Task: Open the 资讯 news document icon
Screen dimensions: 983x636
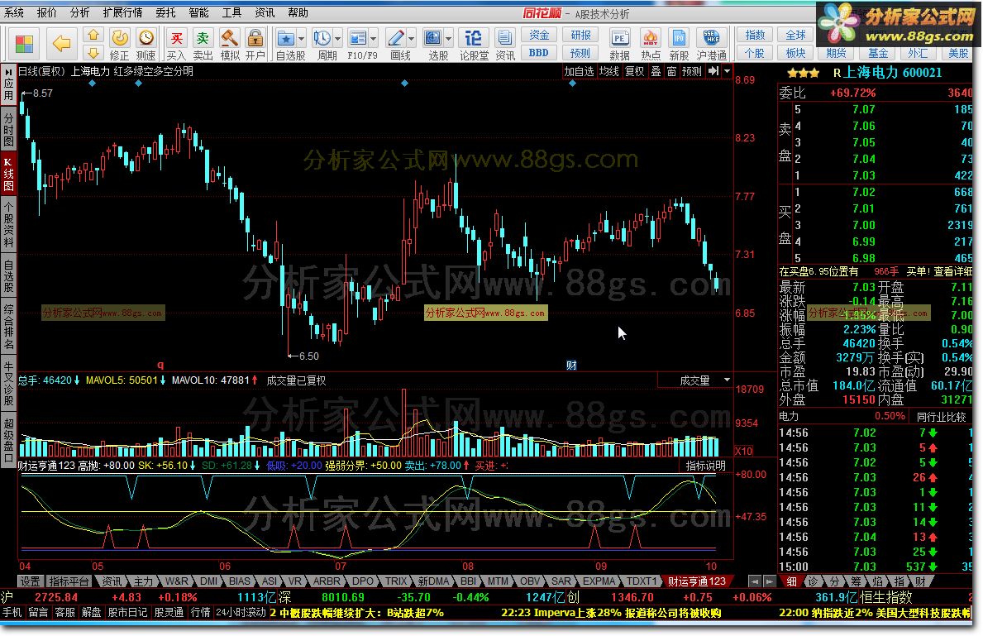Action: pyautogui.click(x=504, y=45)
